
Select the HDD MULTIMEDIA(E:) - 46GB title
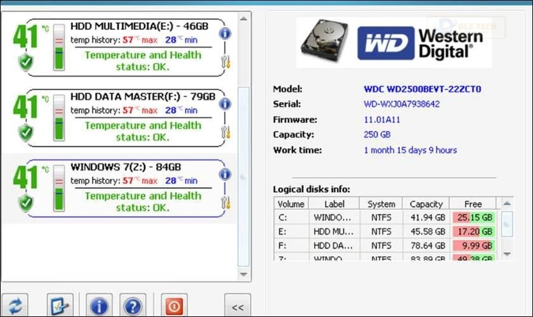[x=140, y=26]
